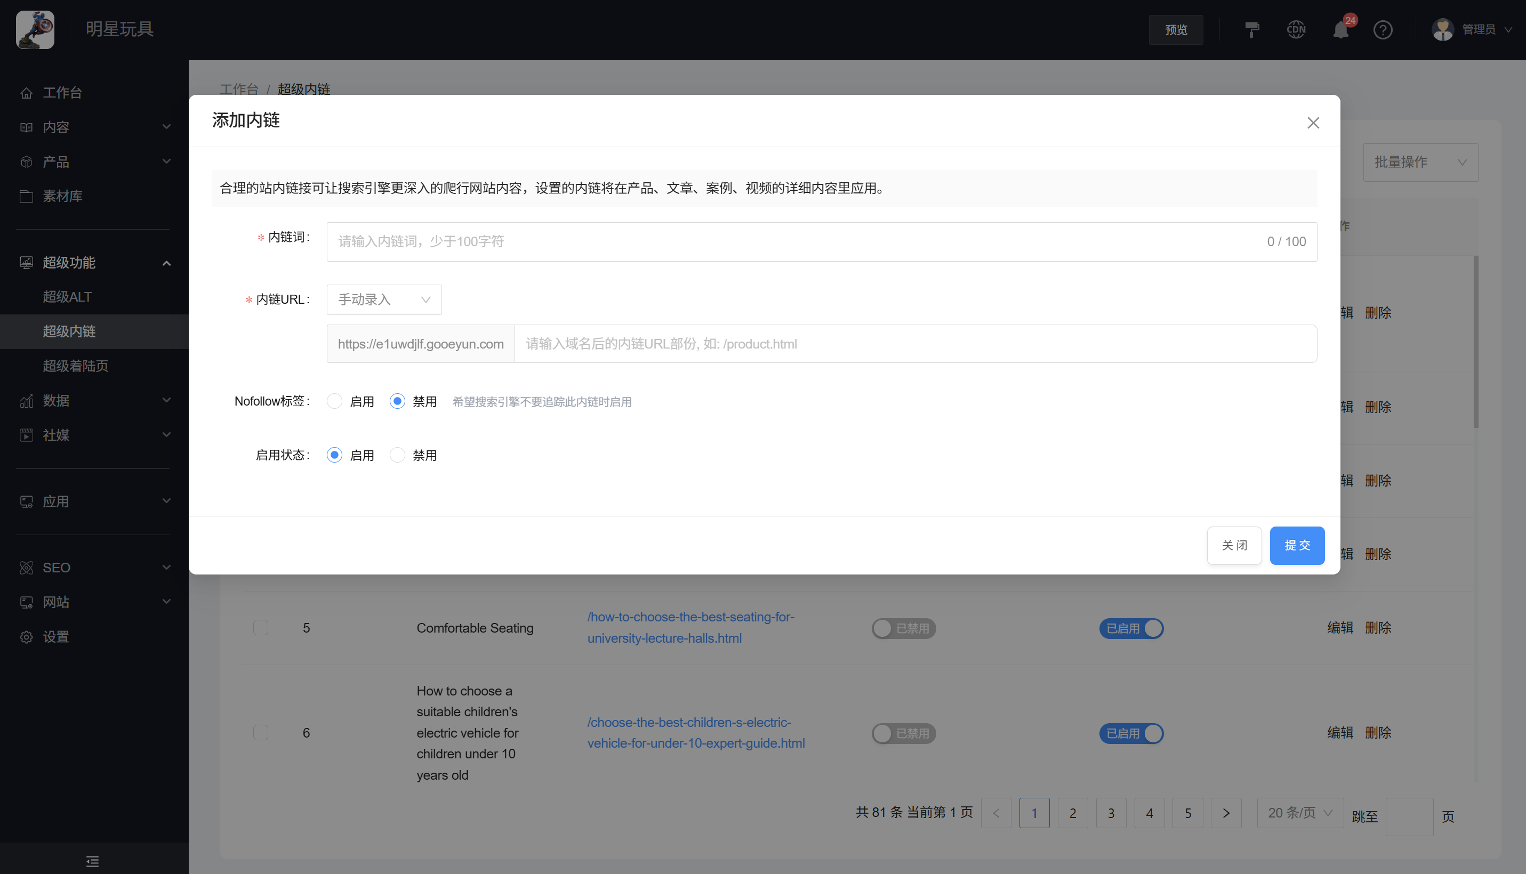Open the 设置 item in the sidebar

pos(56,636)
